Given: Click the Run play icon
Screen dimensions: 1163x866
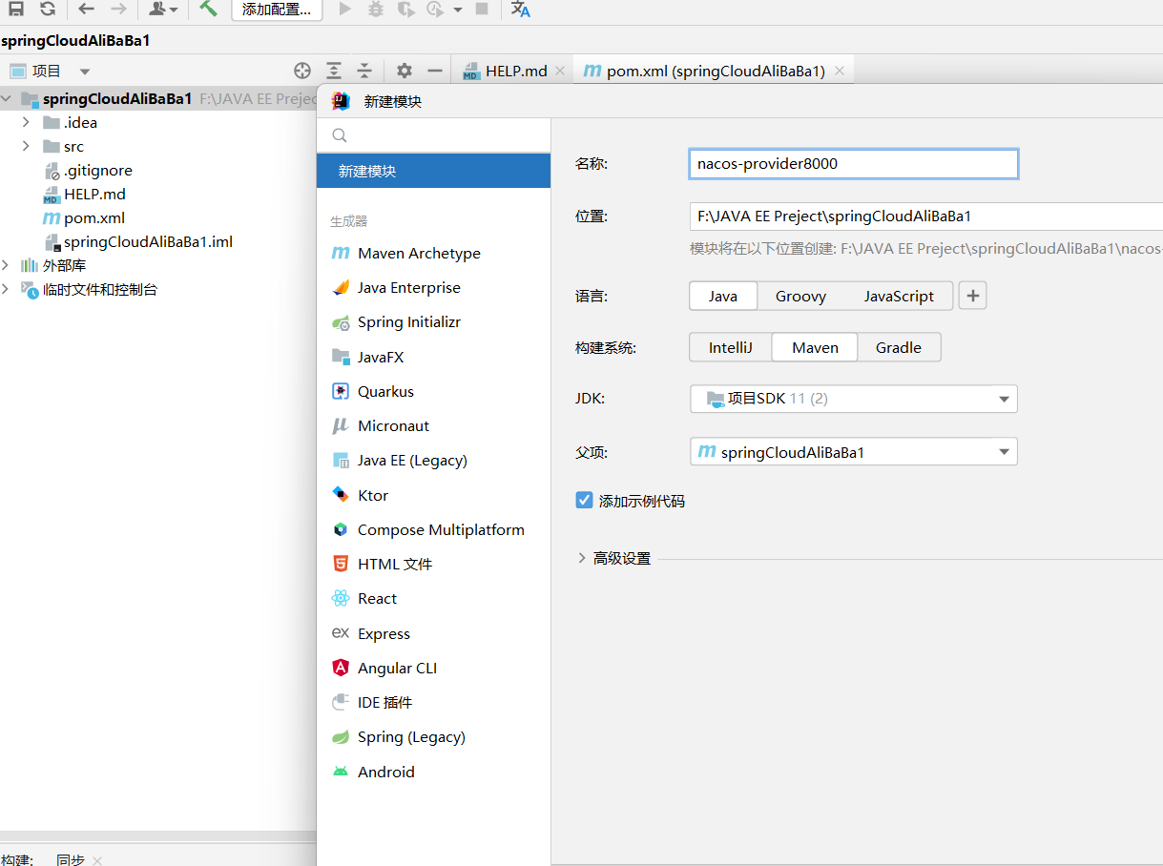Looking at the screenshot, I should (x=345, y=9).
